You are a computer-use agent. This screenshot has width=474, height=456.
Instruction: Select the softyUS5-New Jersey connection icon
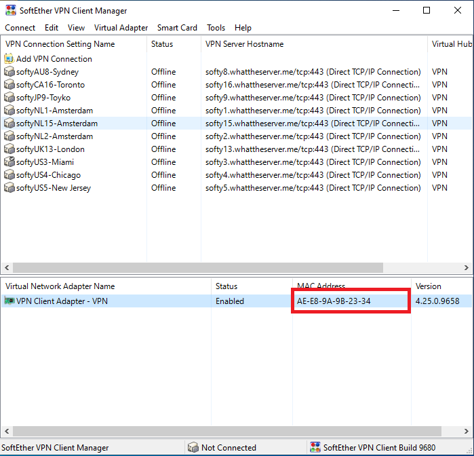[9, 188]
